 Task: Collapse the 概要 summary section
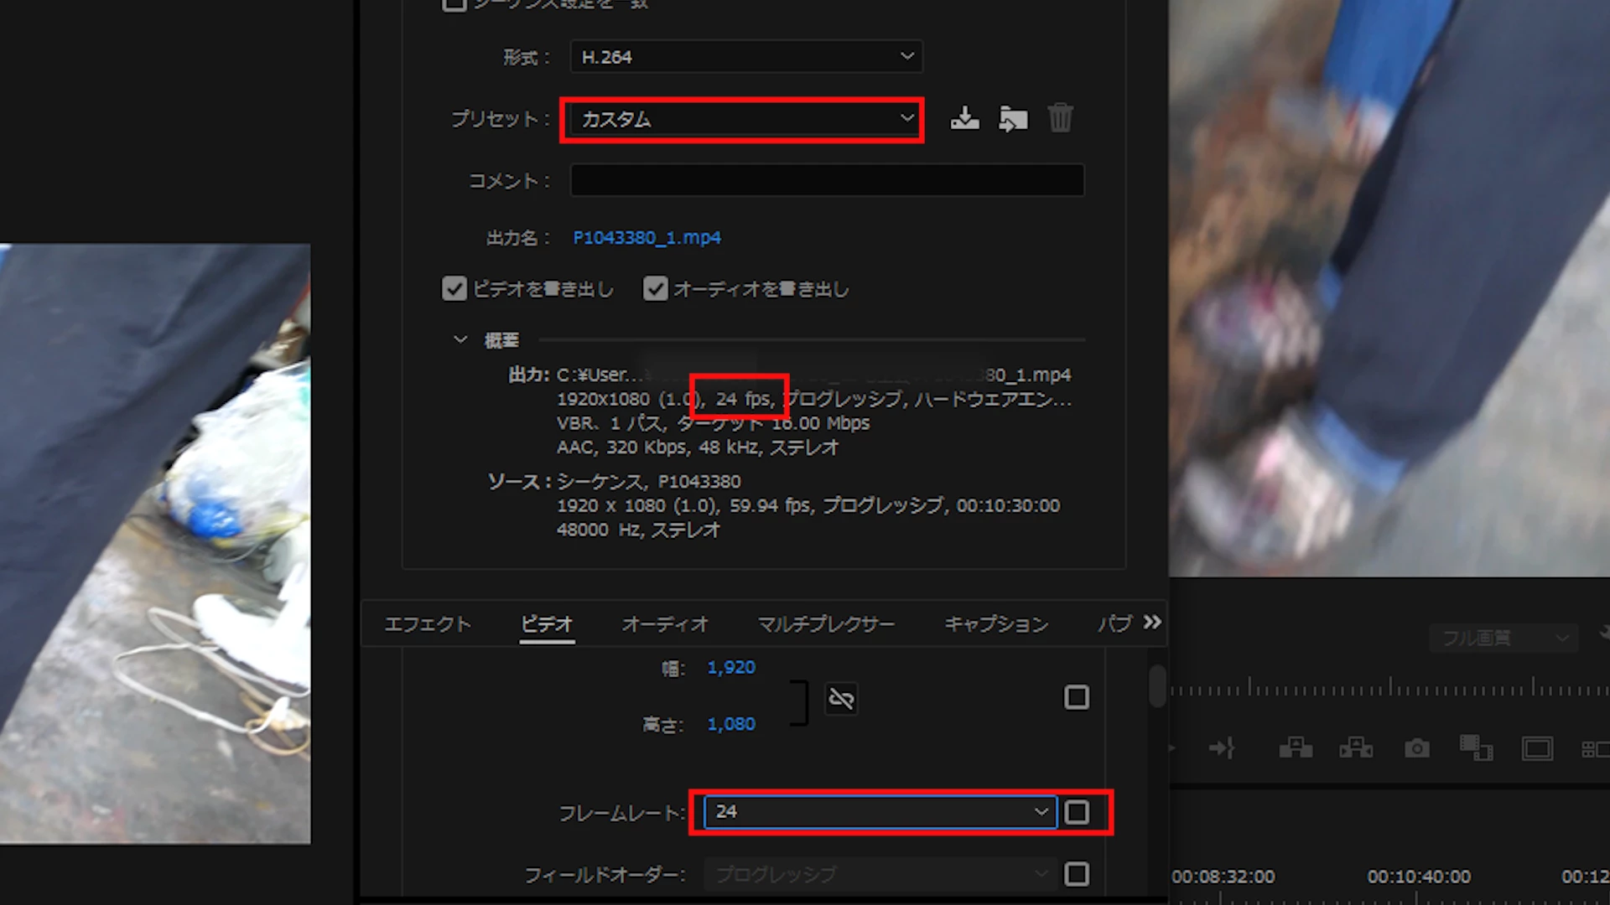[x=460, y=340]
